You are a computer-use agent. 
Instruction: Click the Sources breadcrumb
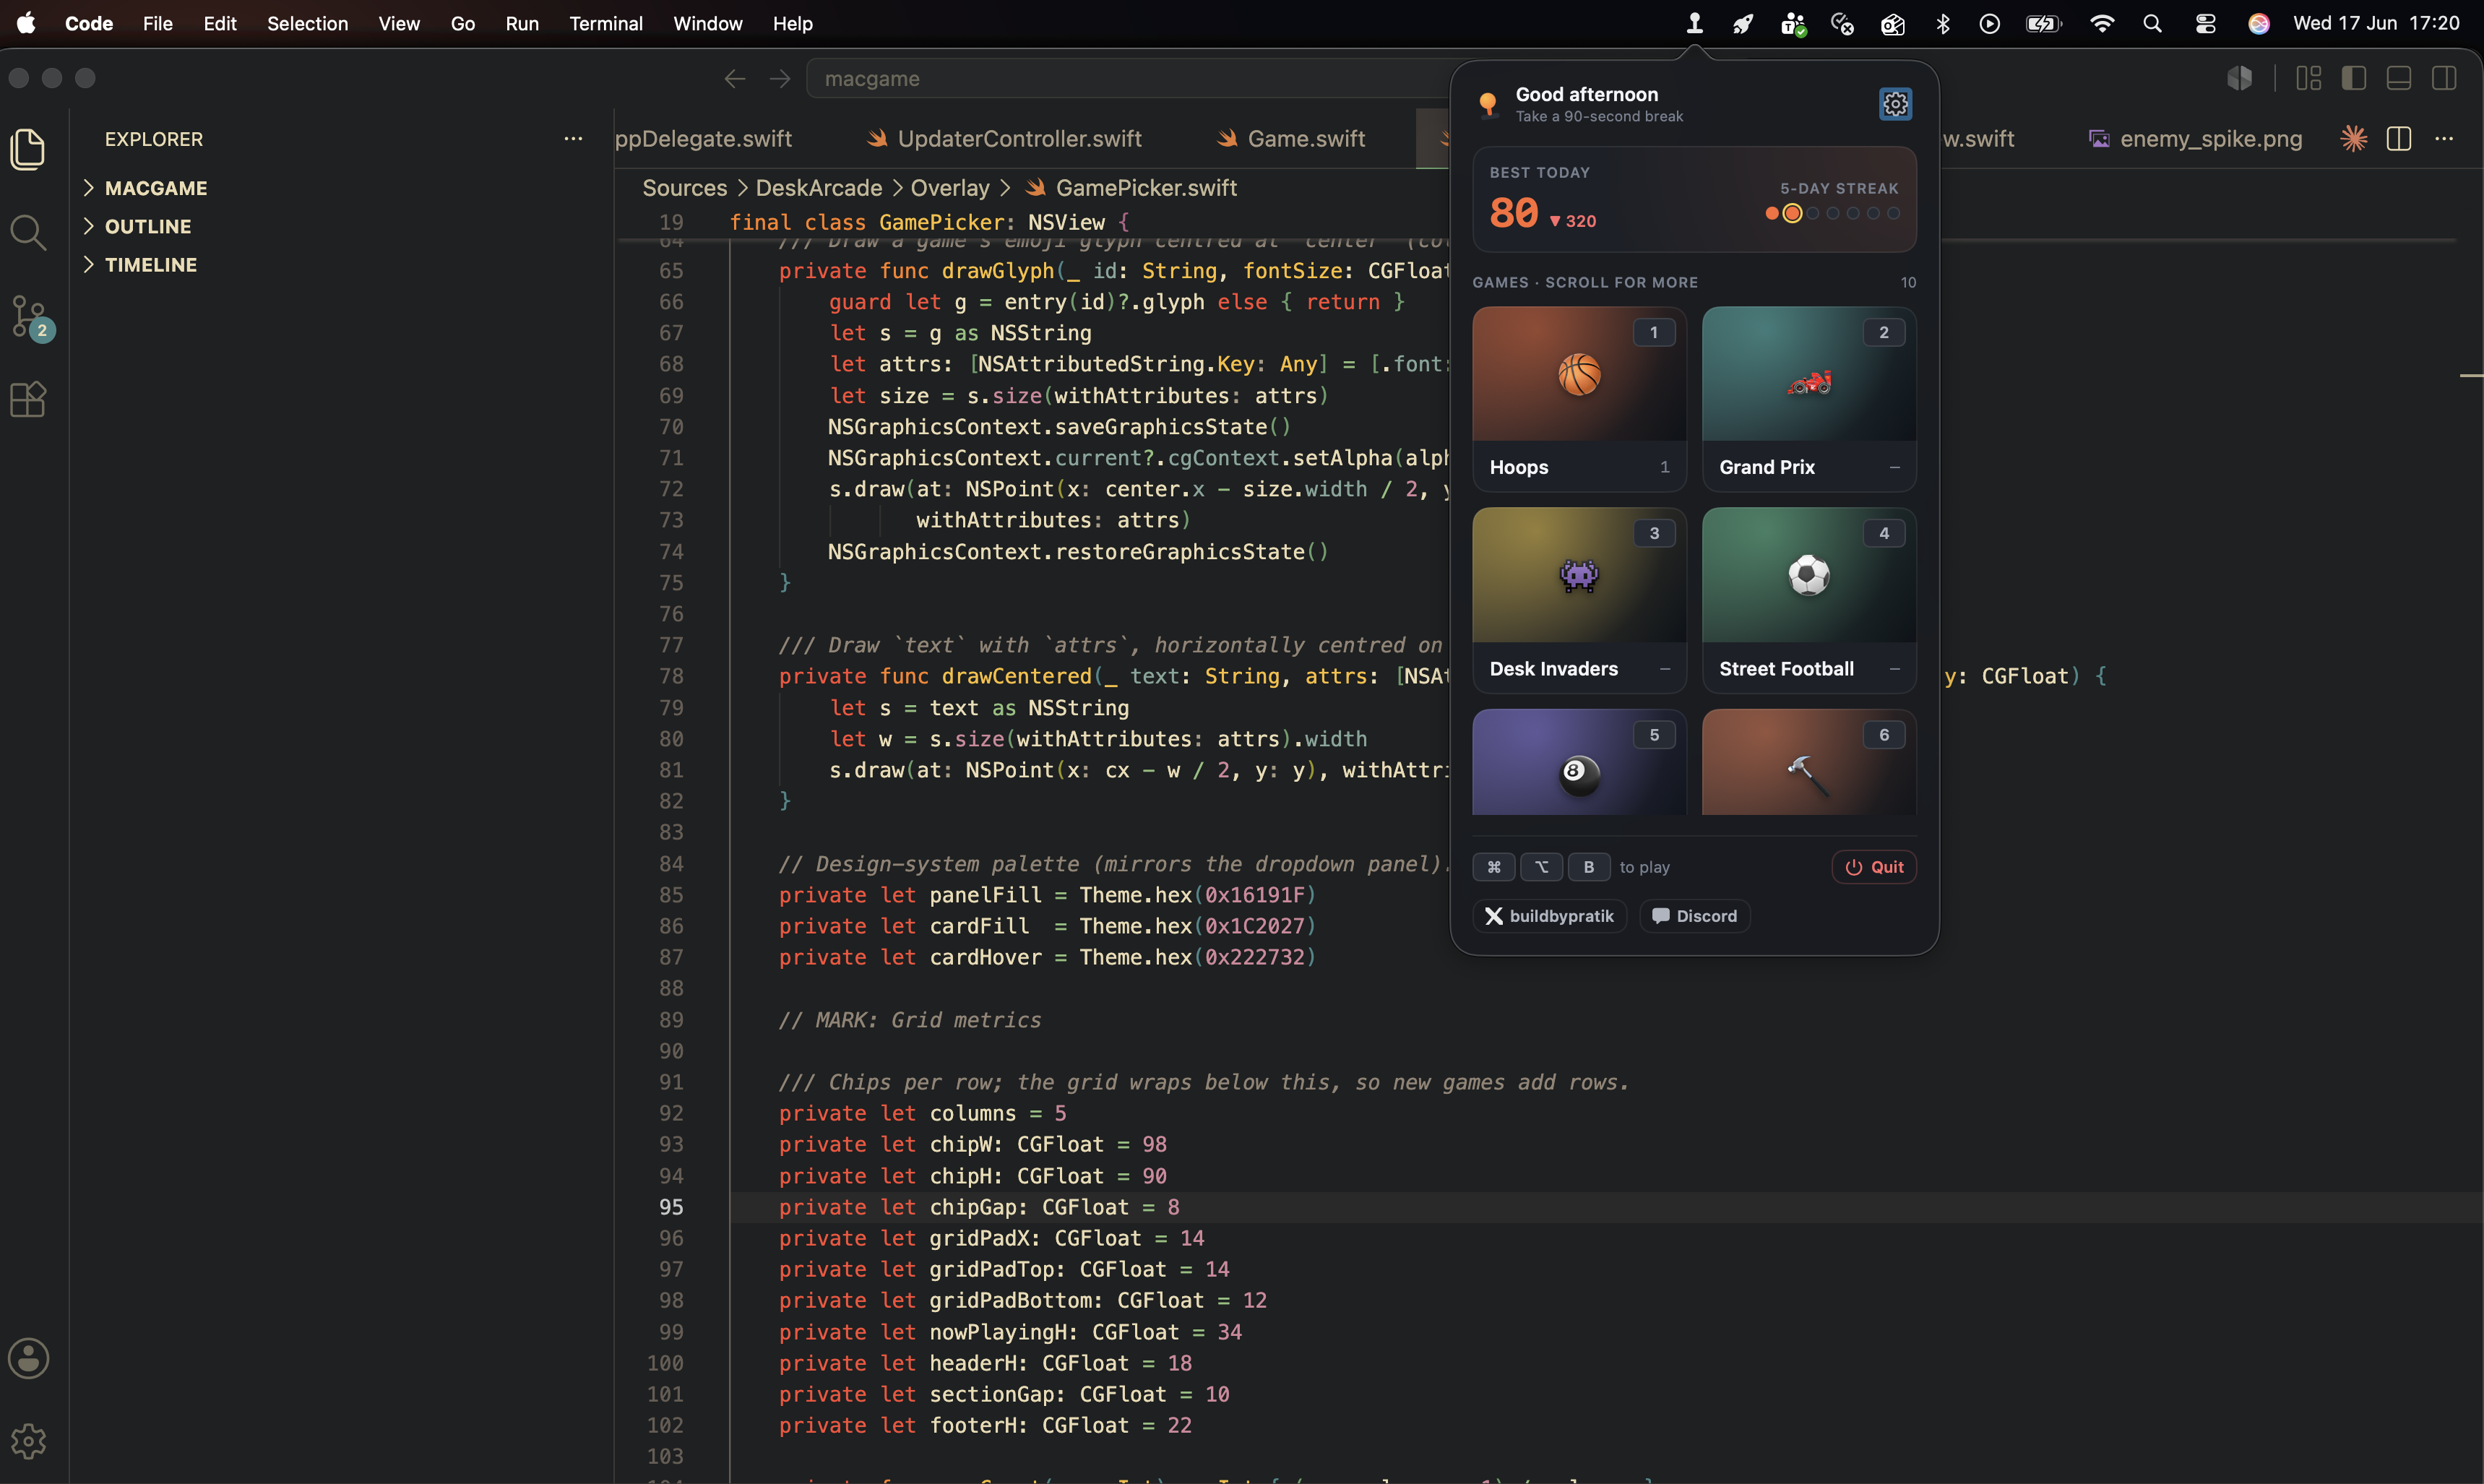684,188
